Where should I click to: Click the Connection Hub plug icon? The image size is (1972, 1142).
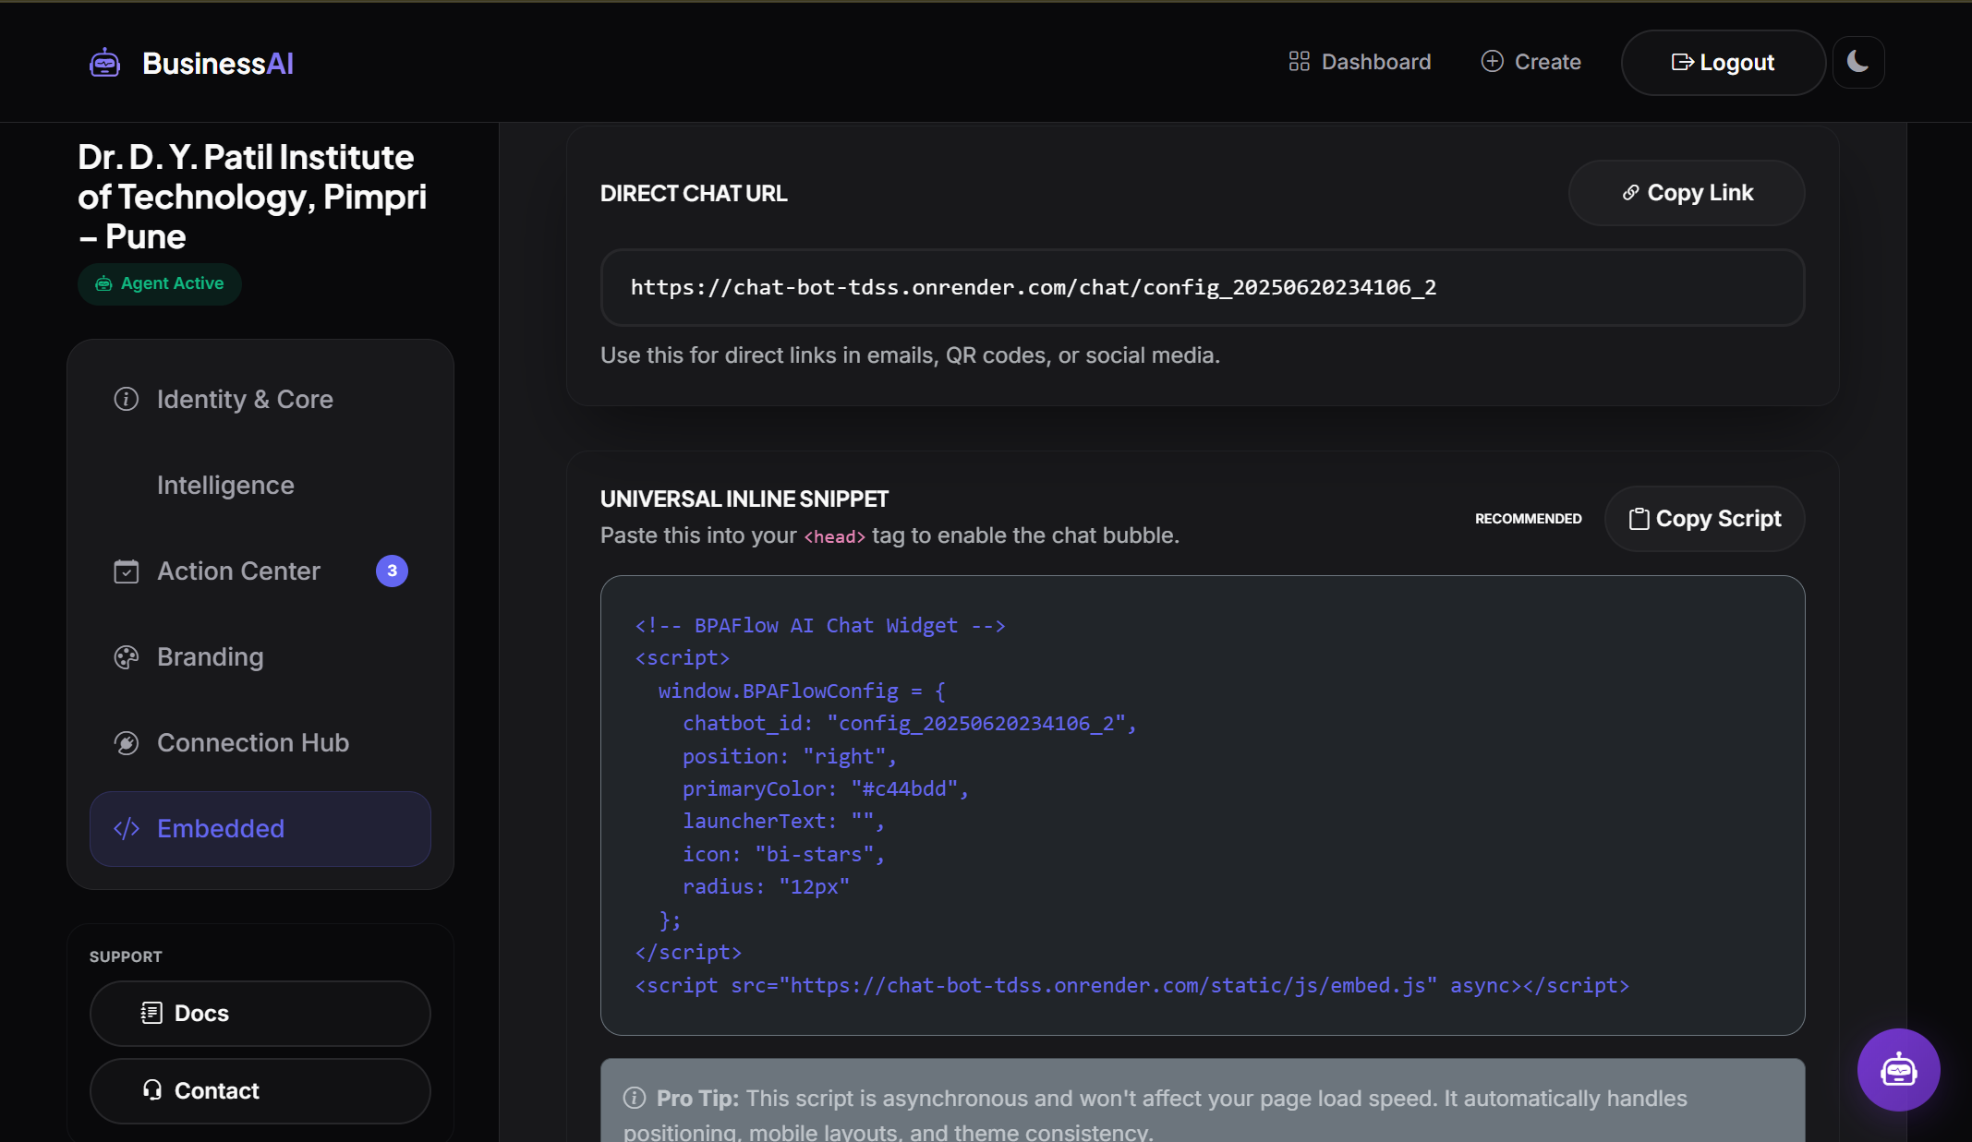(127, 743)
